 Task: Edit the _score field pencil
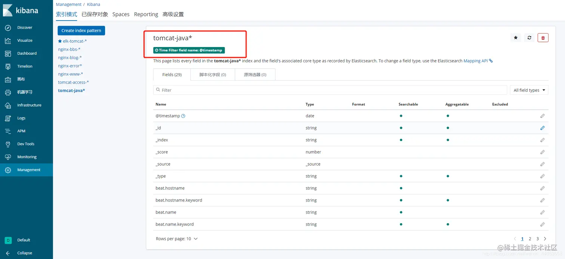pyautogui.click(x=543, y=152)
